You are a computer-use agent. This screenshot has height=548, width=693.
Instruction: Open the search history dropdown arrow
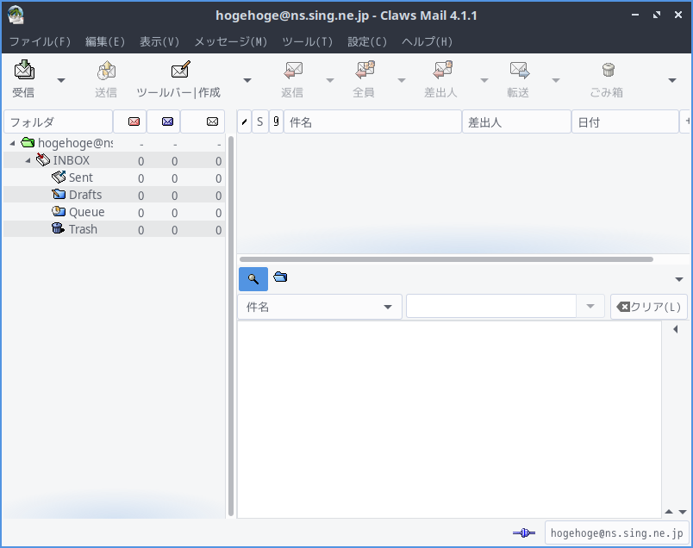coord(590,307)
